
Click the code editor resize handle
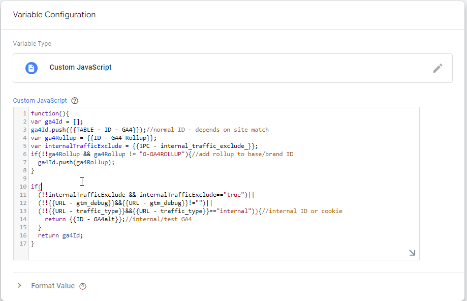pos(412,253)
